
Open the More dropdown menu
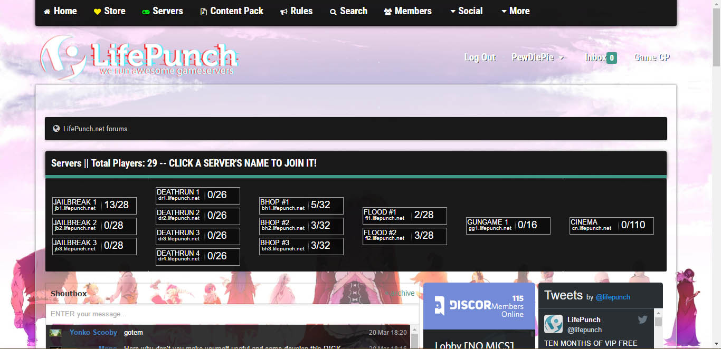click(515, 11)
